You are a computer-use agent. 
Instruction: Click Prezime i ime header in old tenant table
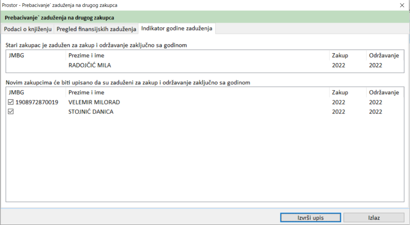[x=86, y=56]
